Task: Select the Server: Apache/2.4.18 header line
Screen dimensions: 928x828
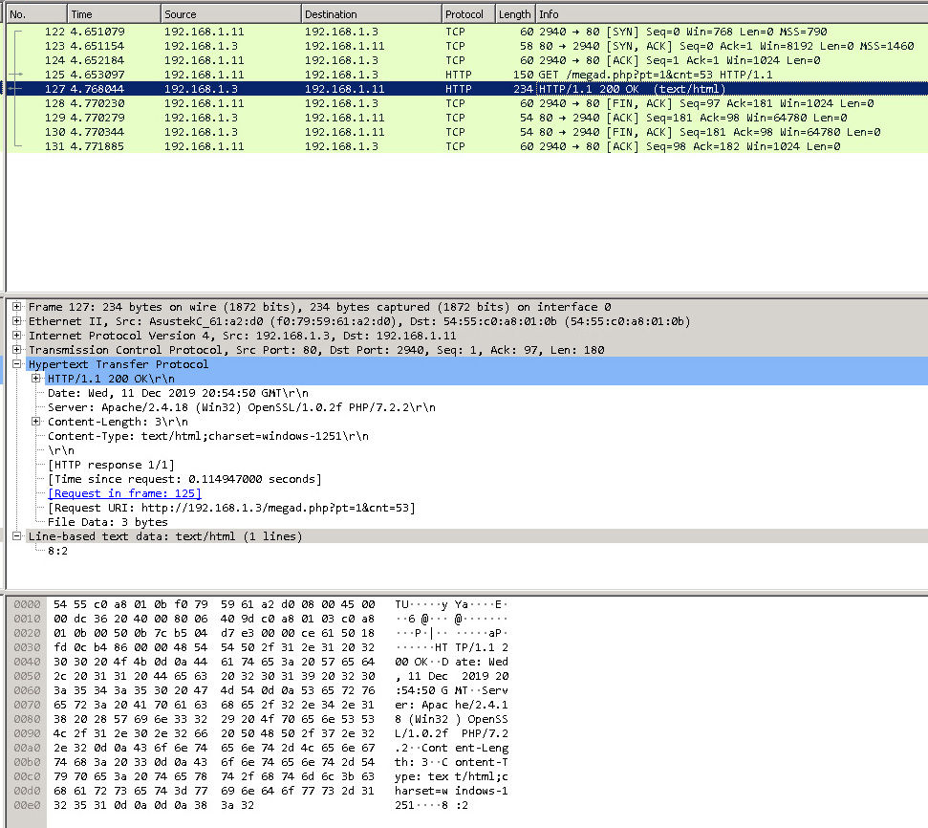Action: point(241,407)
